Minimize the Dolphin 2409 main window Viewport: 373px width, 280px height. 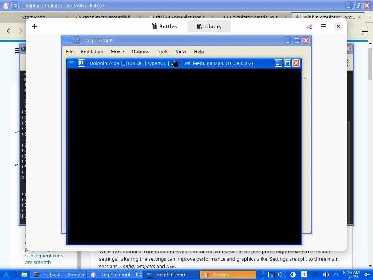[288, 40]
